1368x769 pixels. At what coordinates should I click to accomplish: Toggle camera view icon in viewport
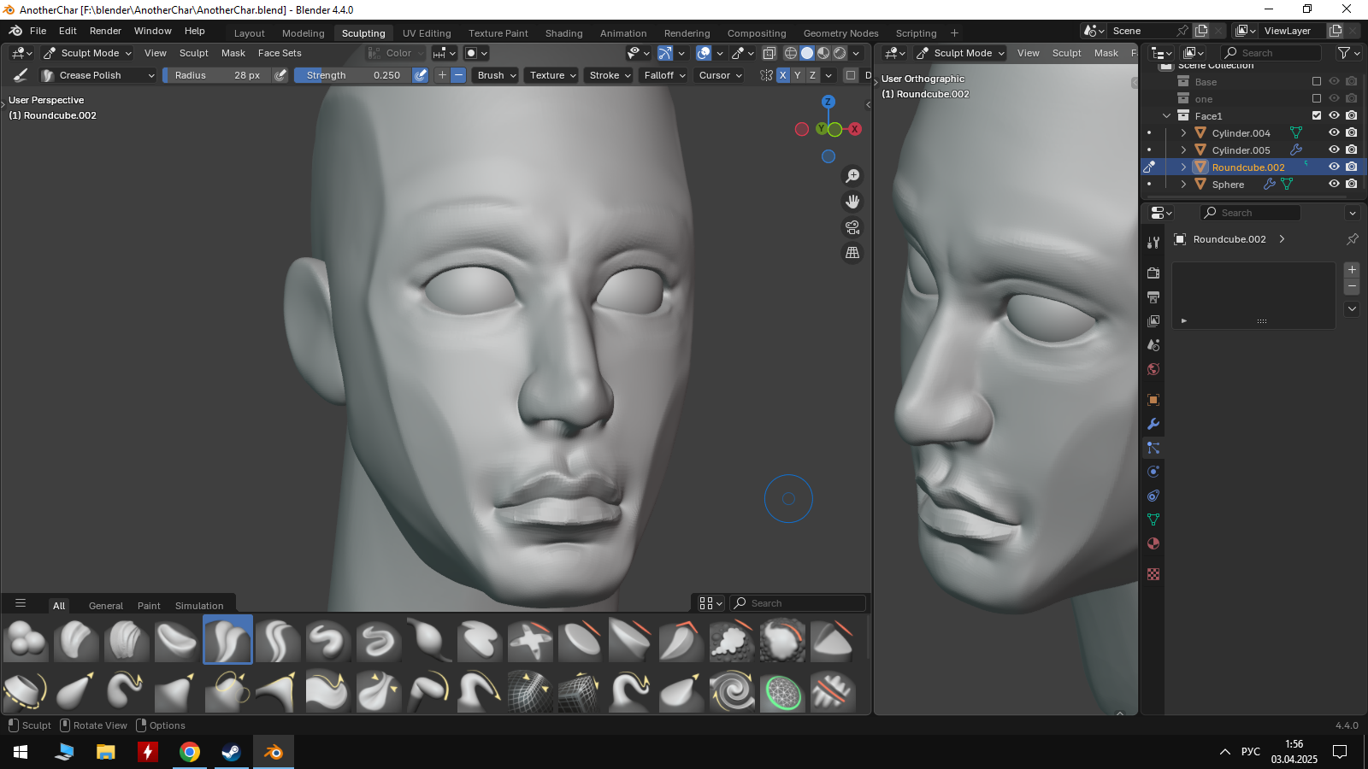[852, 227]
